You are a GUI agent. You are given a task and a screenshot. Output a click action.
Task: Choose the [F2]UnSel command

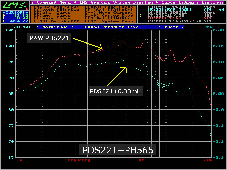tap(120, 10)
